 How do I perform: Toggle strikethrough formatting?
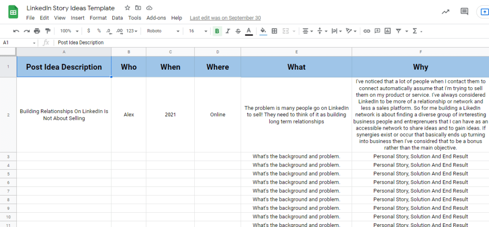point(238,31)
